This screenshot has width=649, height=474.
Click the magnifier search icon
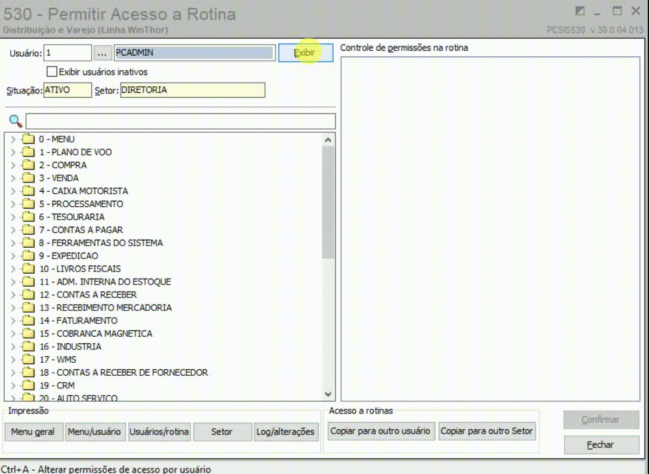point(16,121)
